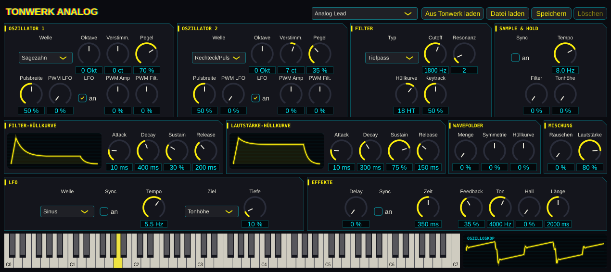The width and height of the screenshot is (611, 272).
Task: Click the Effekte Feedback knob
Action: [x=471, y=208]
